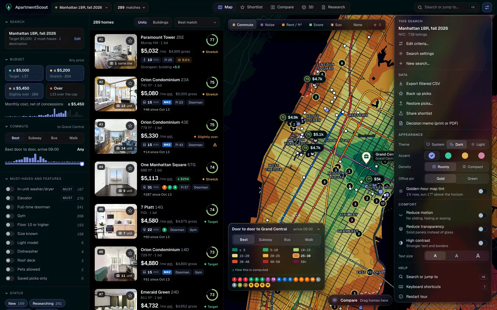Screen dimensions: 497x310
Task: Select the Buildings view tab
Action: coord(161,22)
